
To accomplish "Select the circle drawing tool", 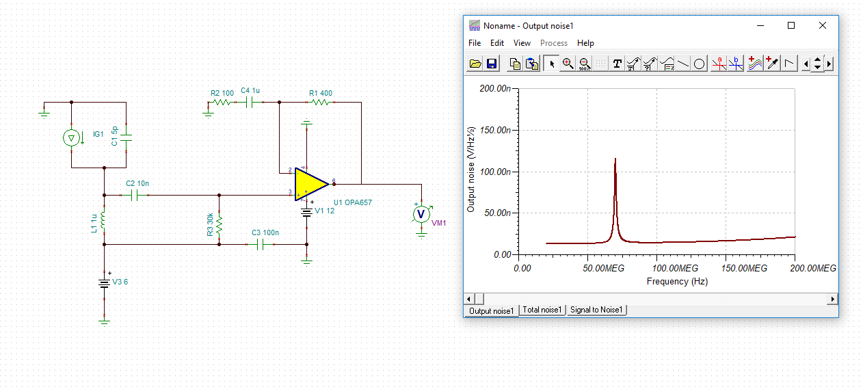I will click(x=699, y=64).
